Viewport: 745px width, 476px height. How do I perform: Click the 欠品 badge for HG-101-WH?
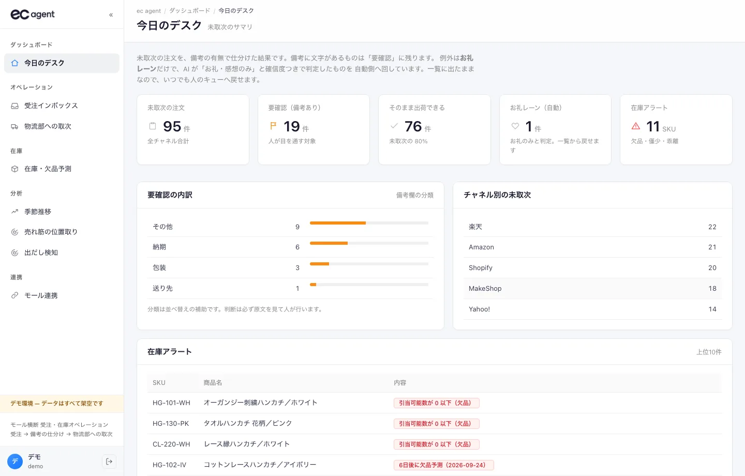point(437,403)
